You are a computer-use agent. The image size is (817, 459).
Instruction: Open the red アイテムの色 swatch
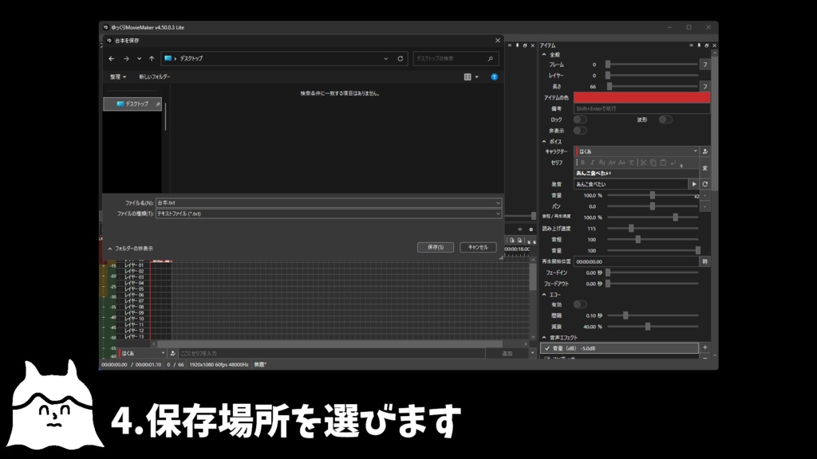(x=642, y=97)
